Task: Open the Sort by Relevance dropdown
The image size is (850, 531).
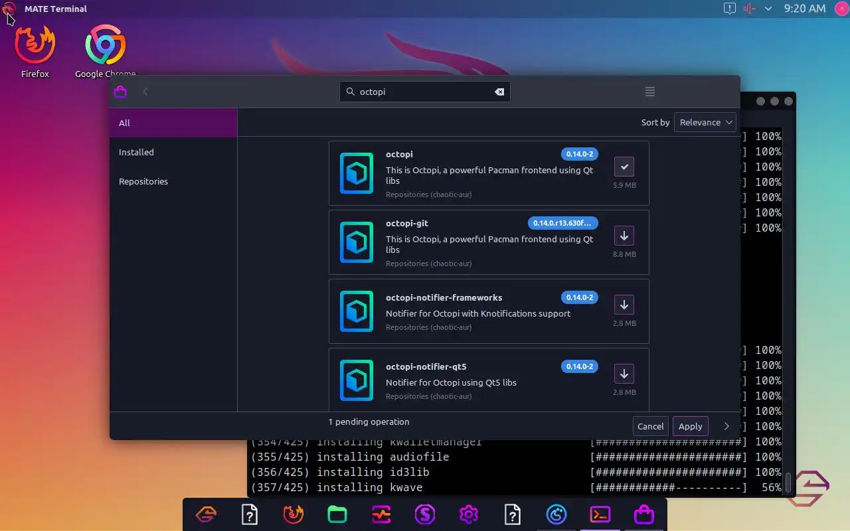Action: pyautogui.click(x=705, y=122)
